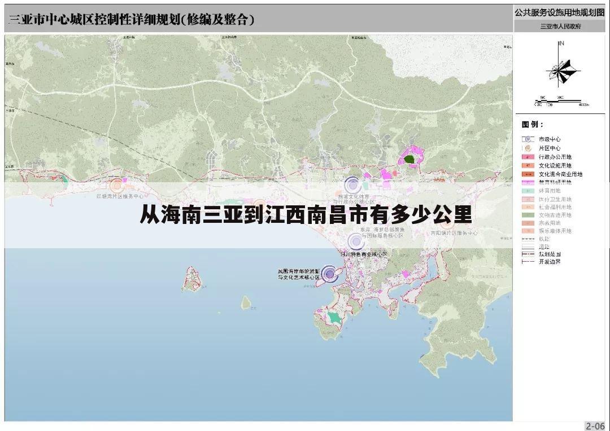Click the 文化混合商业用地 red-orange swatch

tap(528, 174)
